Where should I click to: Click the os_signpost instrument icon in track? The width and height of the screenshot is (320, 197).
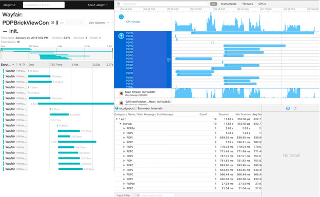[121, 36]
